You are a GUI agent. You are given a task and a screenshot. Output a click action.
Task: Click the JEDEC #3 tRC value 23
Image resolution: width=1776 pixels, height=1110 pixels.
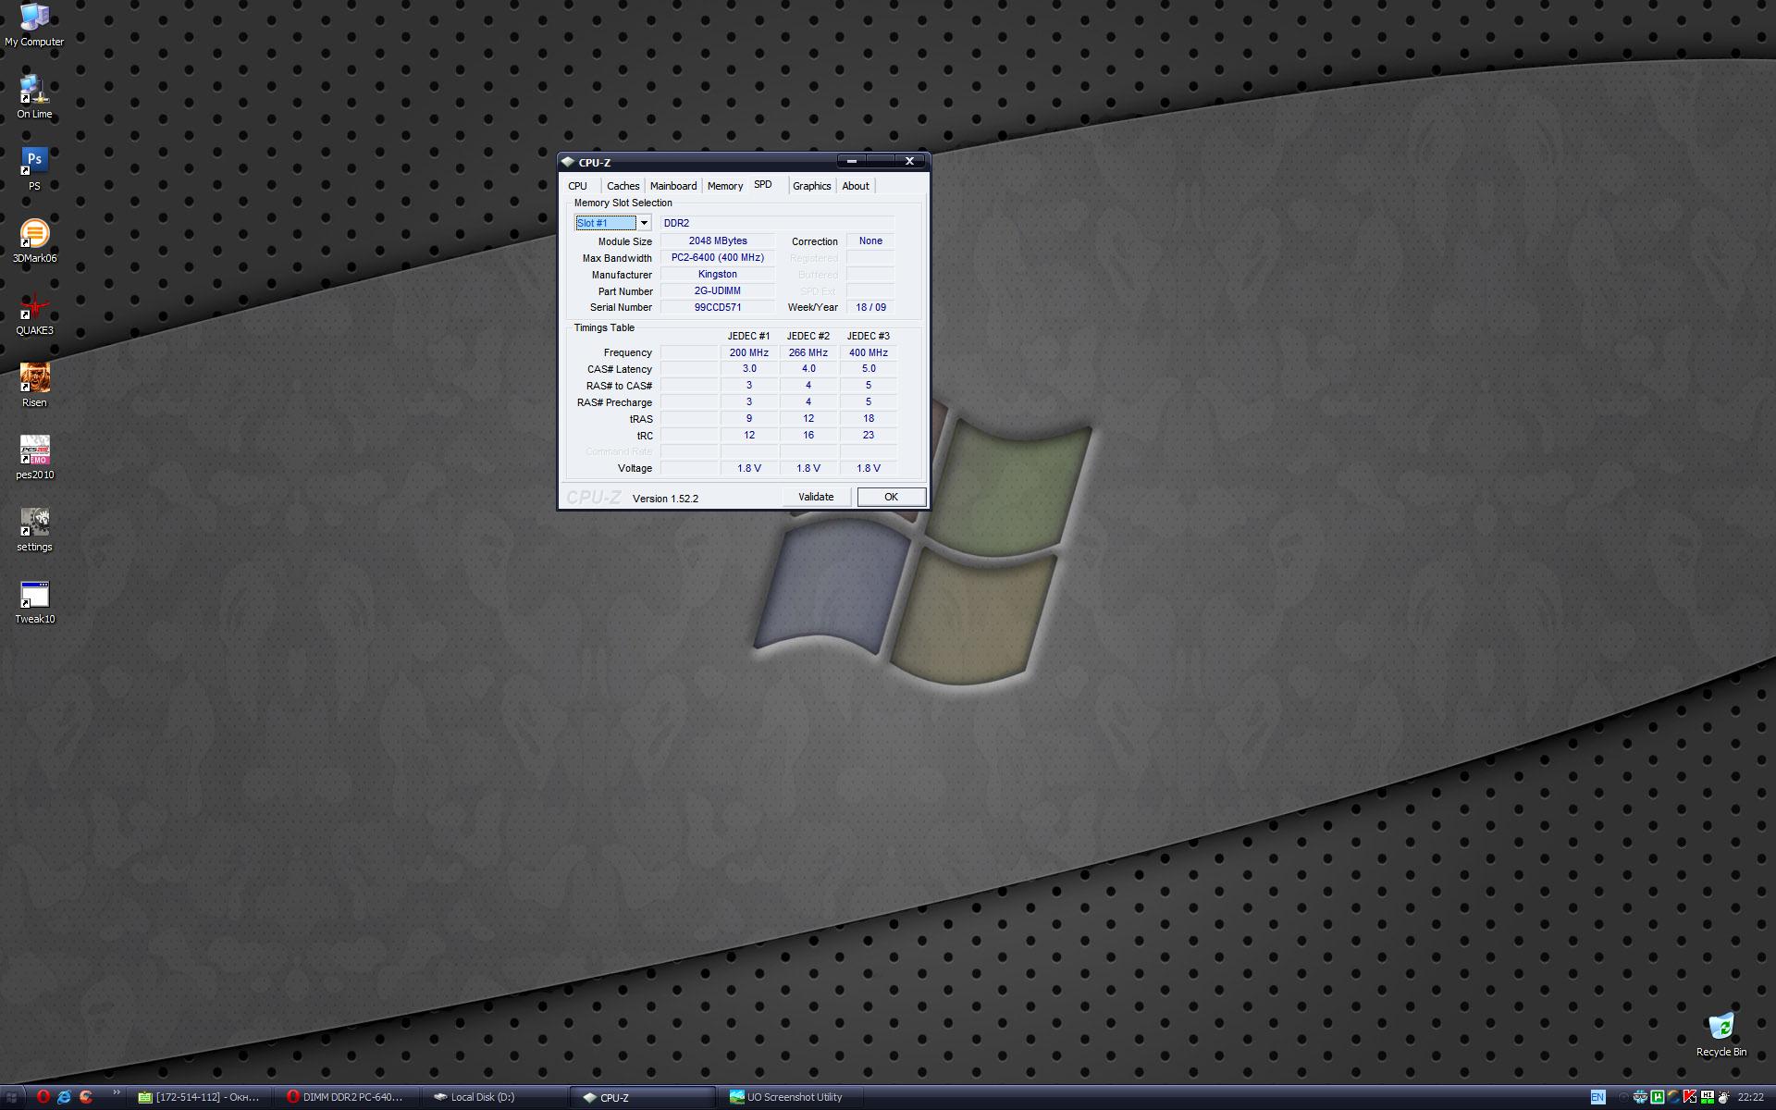pos(869,435)
